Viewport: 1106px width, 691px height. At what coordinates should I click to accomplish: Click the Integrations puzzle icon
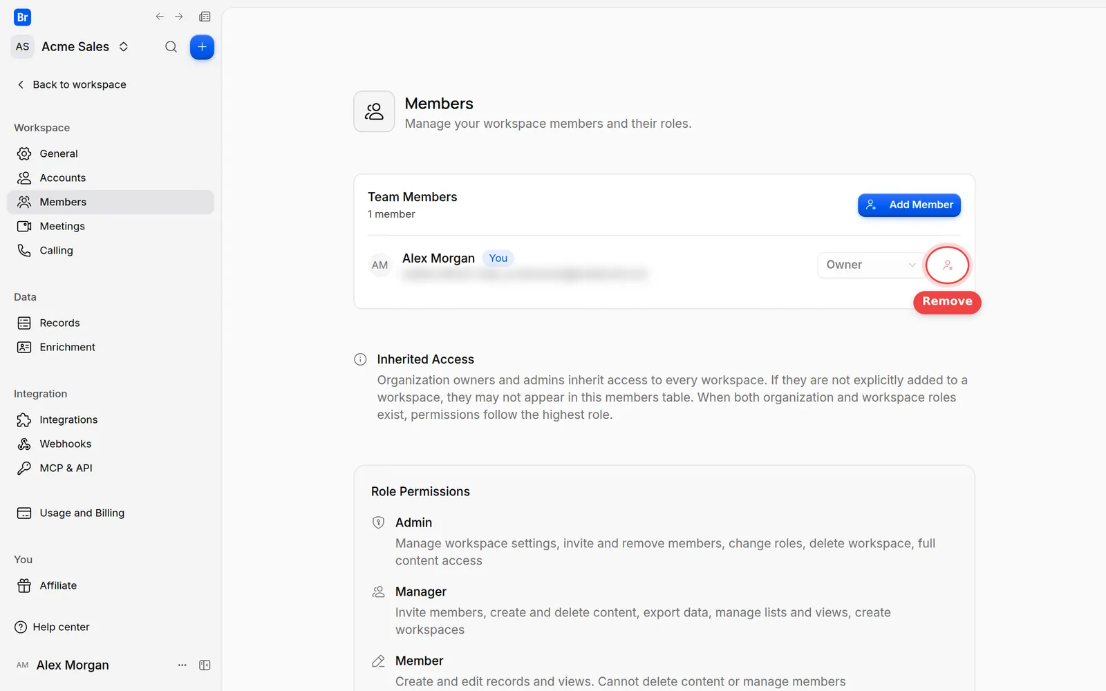tap(24, 419)
